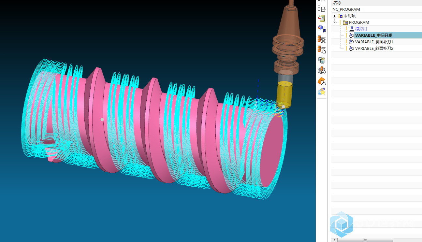Screen dimensions: 422x242
Task: Select the 未用项 group
Action: 350,16
